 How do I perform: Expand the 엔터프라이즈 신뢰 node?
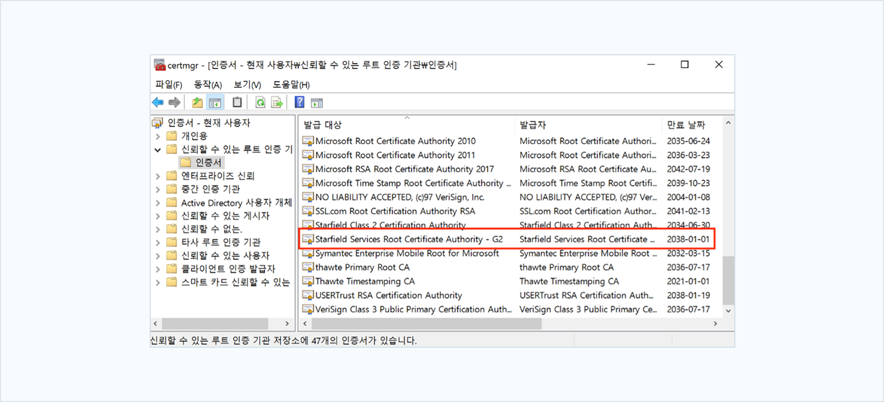[x=158, y=176]
